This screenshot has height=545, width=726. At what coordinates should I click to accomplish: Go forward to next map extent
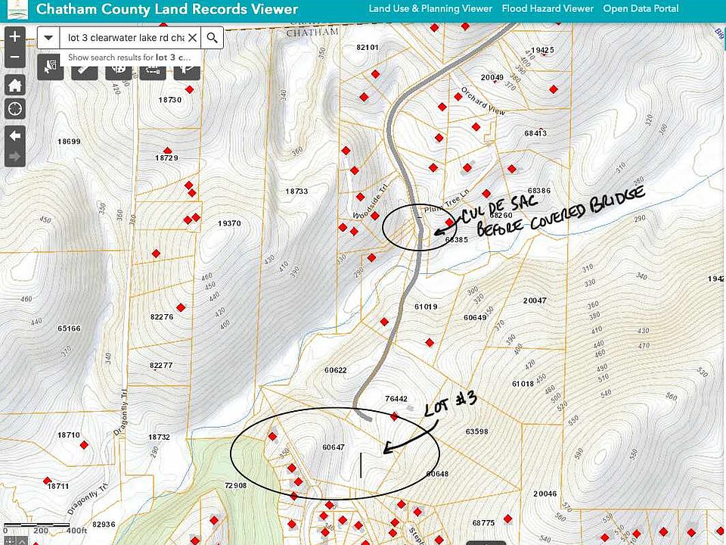[x=15, y=157]
